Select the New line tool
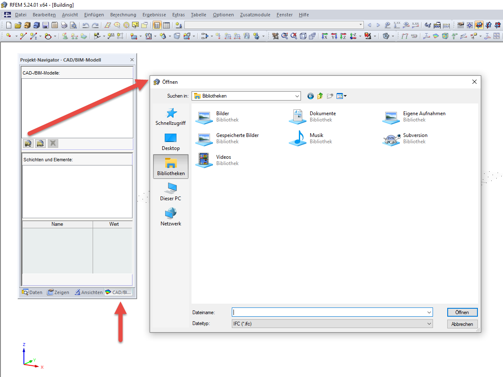Image resolution: width=503 pixels, height=377 pixels. point(23,36)
